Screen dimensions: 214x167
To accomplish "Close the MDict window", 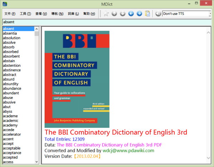I will (x=206, y=3).
